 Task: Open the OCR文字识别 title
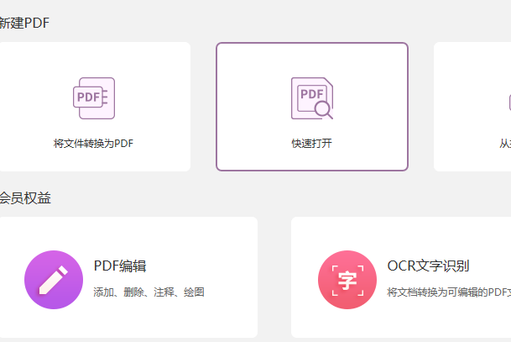428,266
